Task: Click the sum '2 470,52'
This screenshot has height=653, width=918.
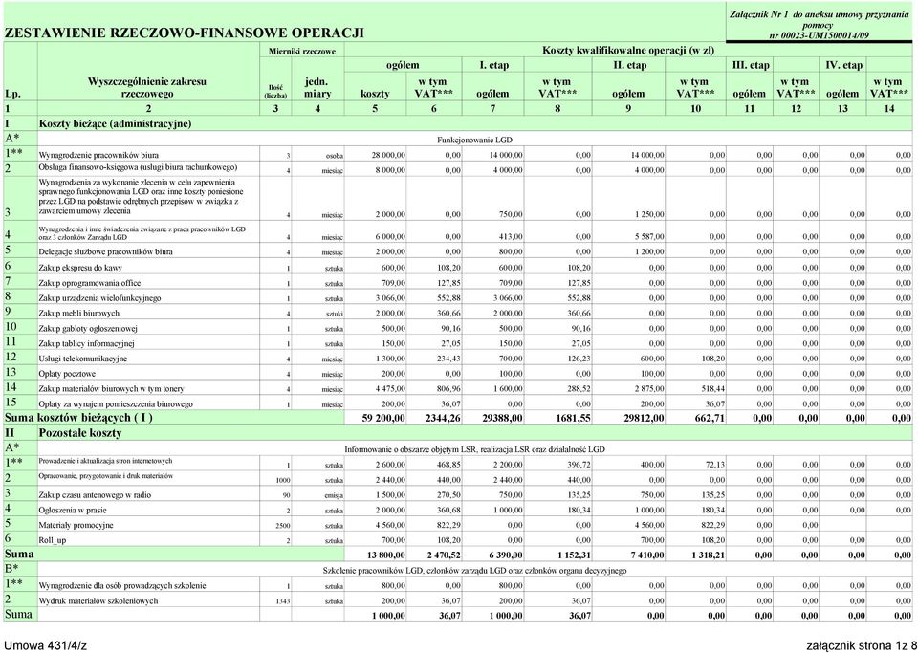Action: [x=443, y=555]
